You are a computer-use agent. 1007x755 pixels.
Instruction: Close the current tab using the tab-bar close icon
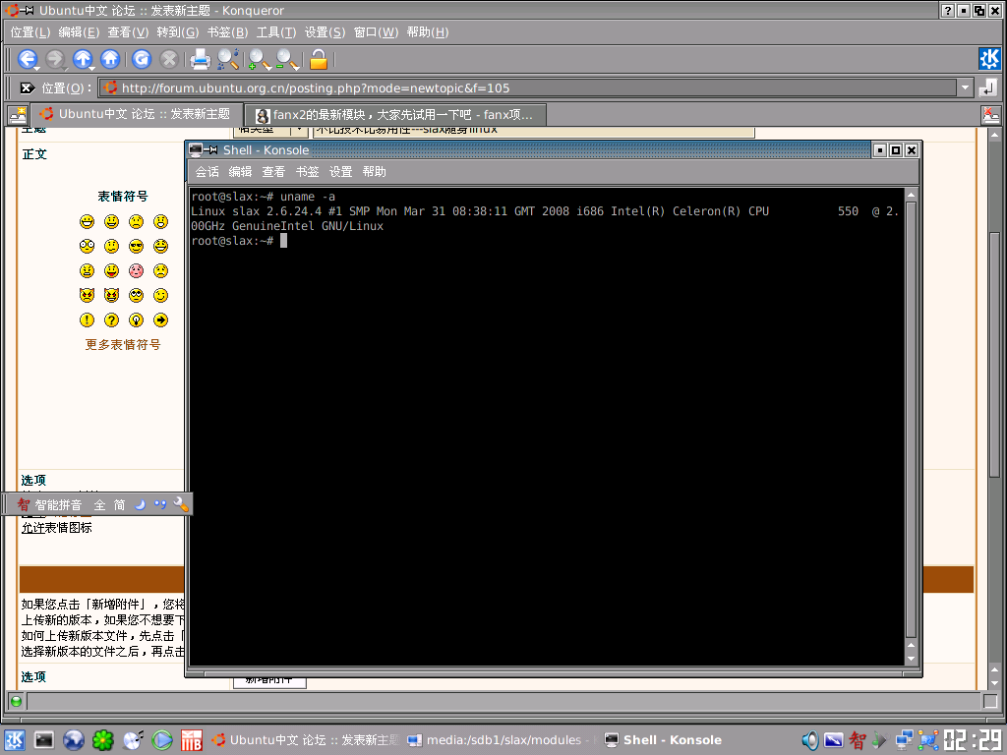point(991,115)
